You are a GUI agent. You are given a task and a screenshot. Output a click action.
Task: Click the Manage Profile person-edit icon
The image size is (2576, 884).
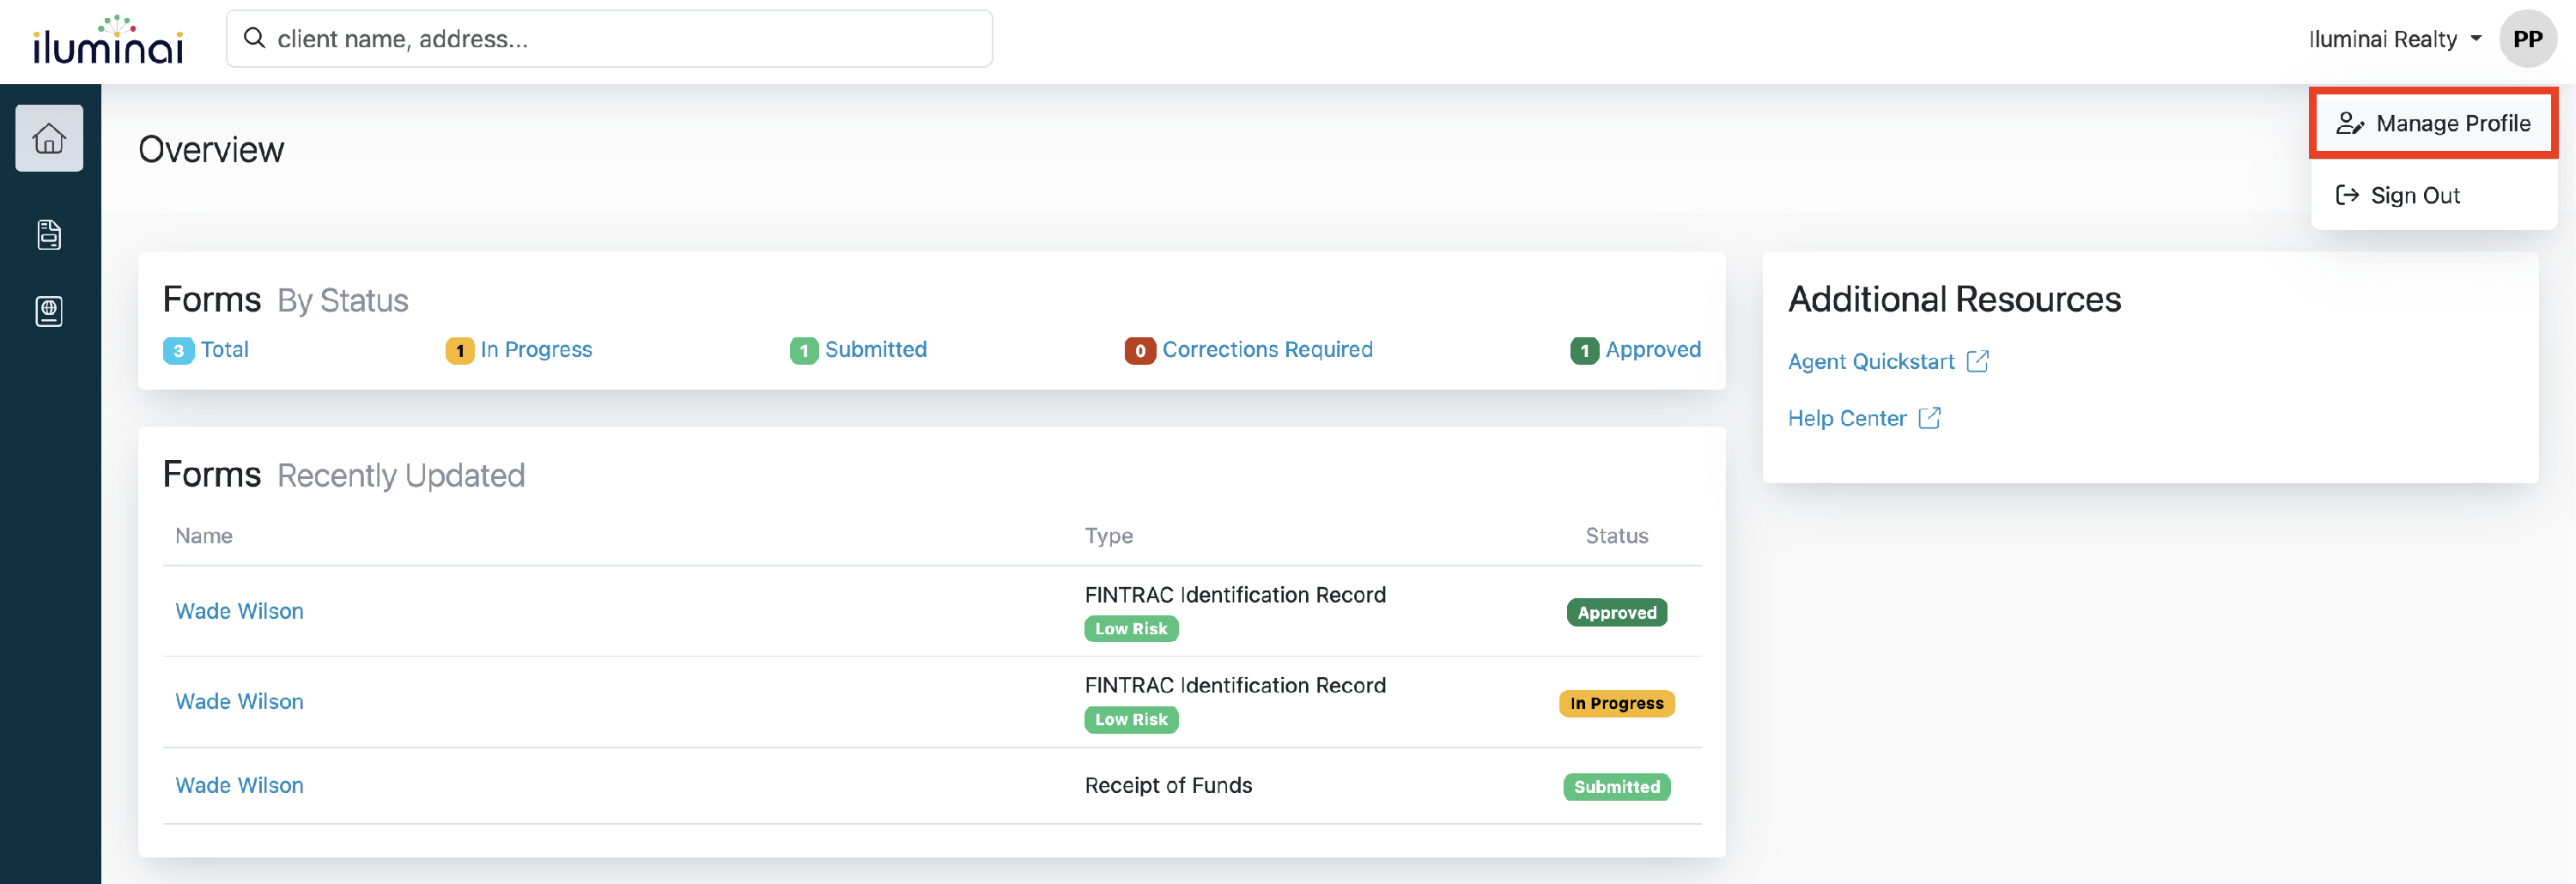pyautogui.click(x=2349, y=124)
